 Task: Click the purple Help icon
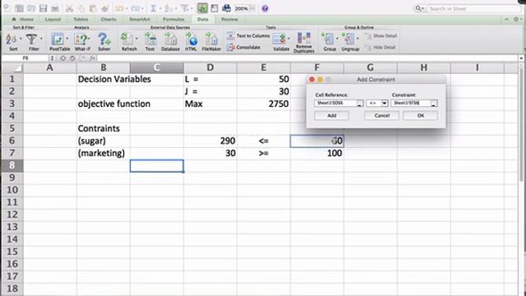pyautogui.click(x=265, y=9)
